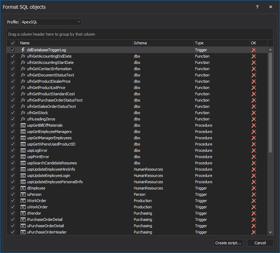Sort by the Type column header
280x253 pixels.
point(221,43)
